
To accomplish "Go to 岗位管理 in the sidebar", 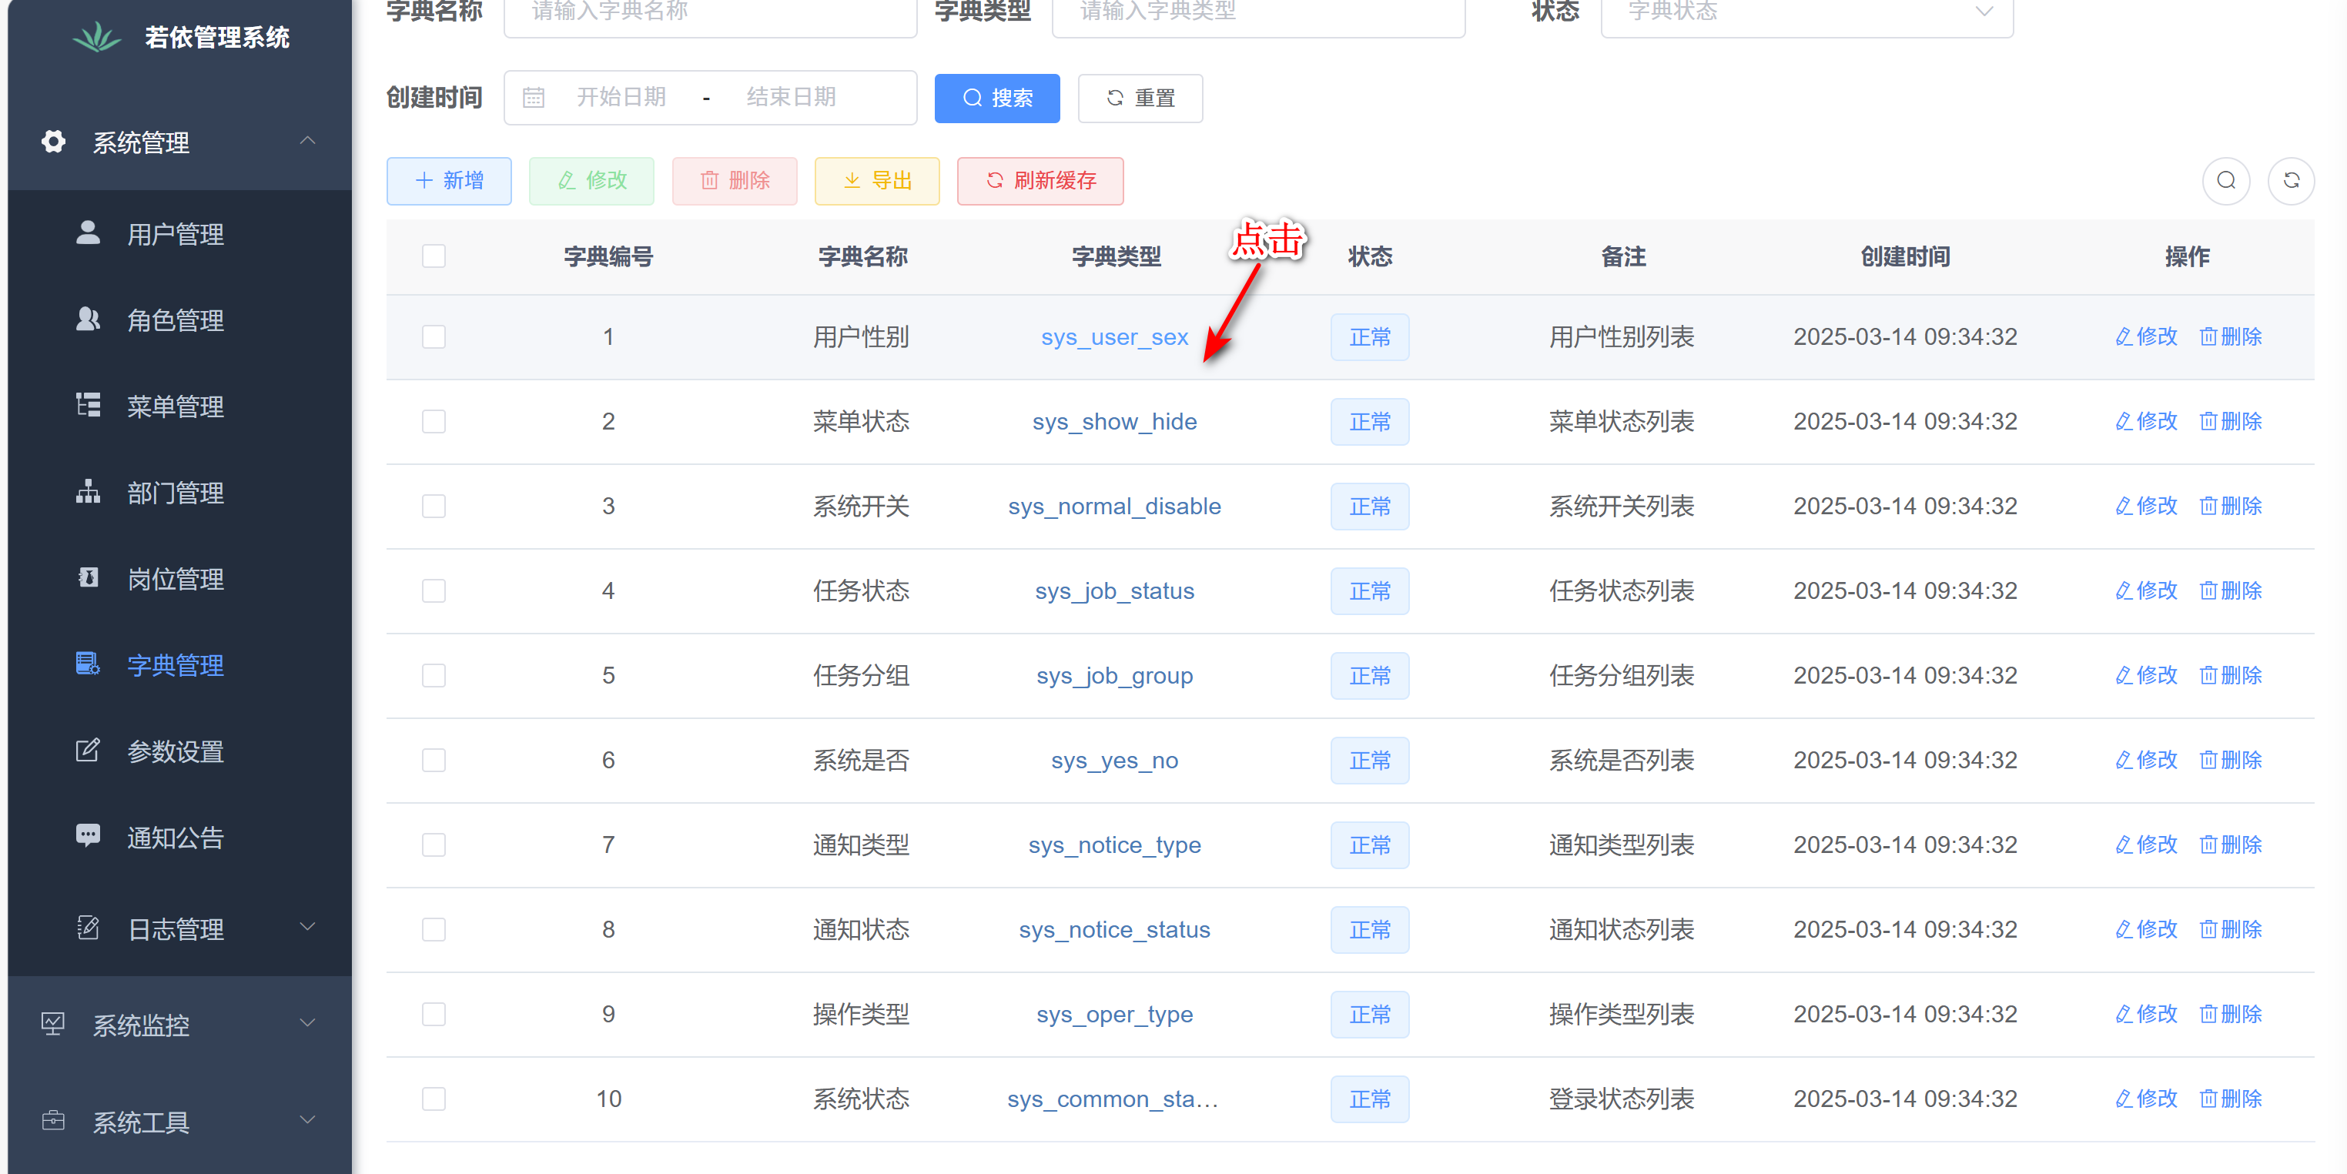I will click(175, 579).
